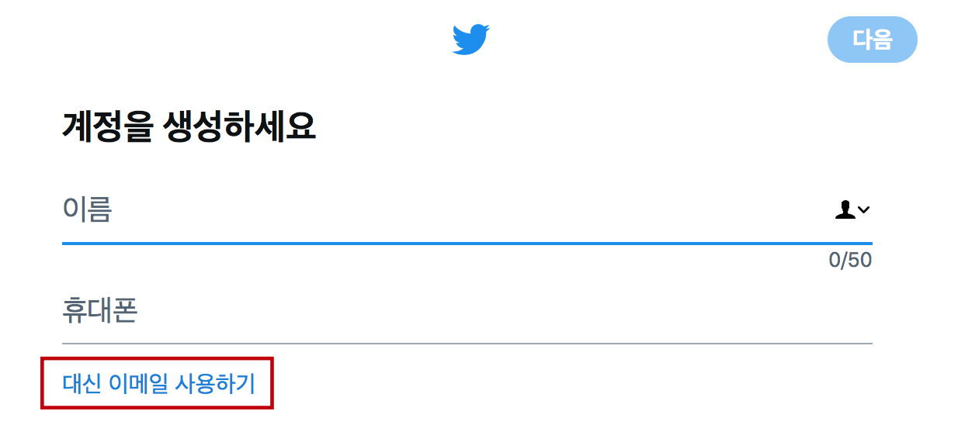Screen dimensions: 958x439
Task: Click the gray underline under 휴대폰
Action: click(467, 342)
